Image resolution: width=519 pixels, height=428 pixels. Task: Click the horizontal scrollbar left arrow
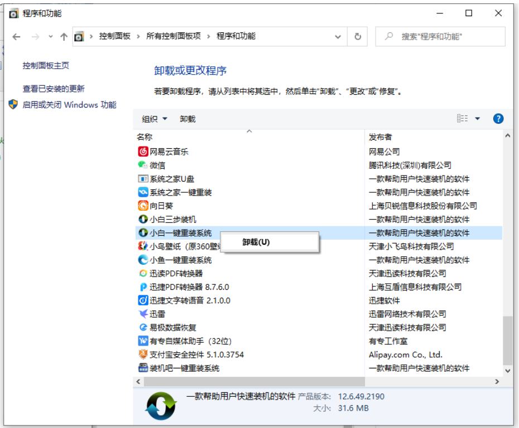pos(138,382)
